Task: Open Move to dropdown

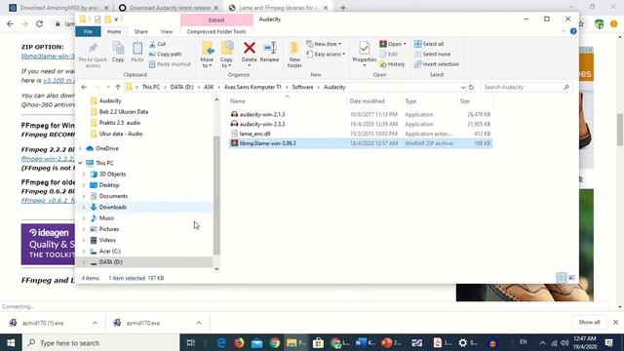Action: pos(207,65)
